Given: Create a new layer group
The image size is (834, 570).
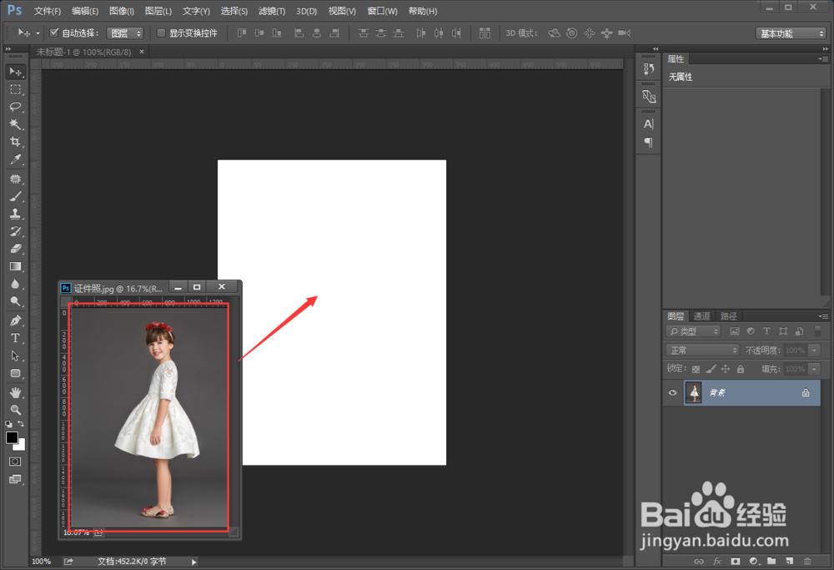Looking at the screenshot, I should point(771,561).
